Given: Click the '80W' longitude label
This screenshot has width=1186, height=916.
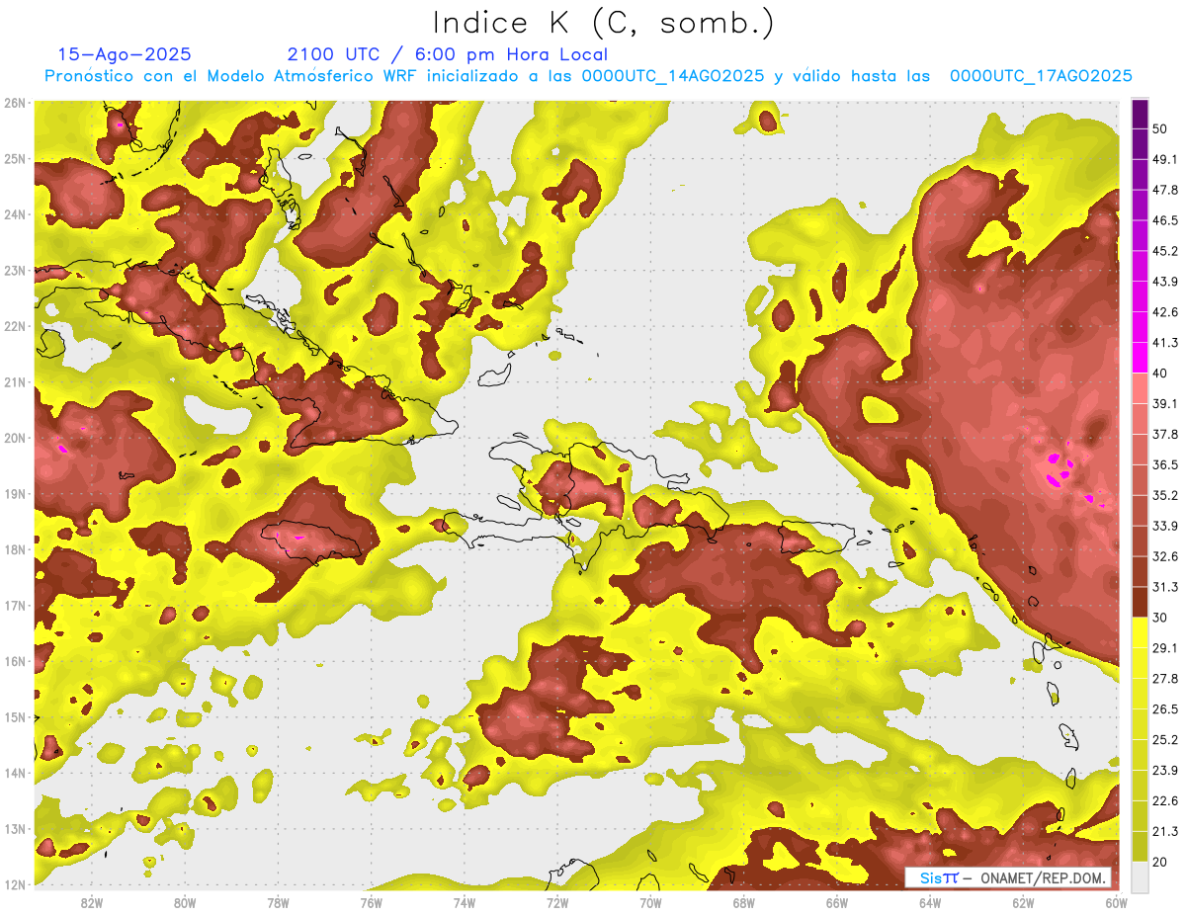Looking at the screenshot, I should click(x=184, y=903).
